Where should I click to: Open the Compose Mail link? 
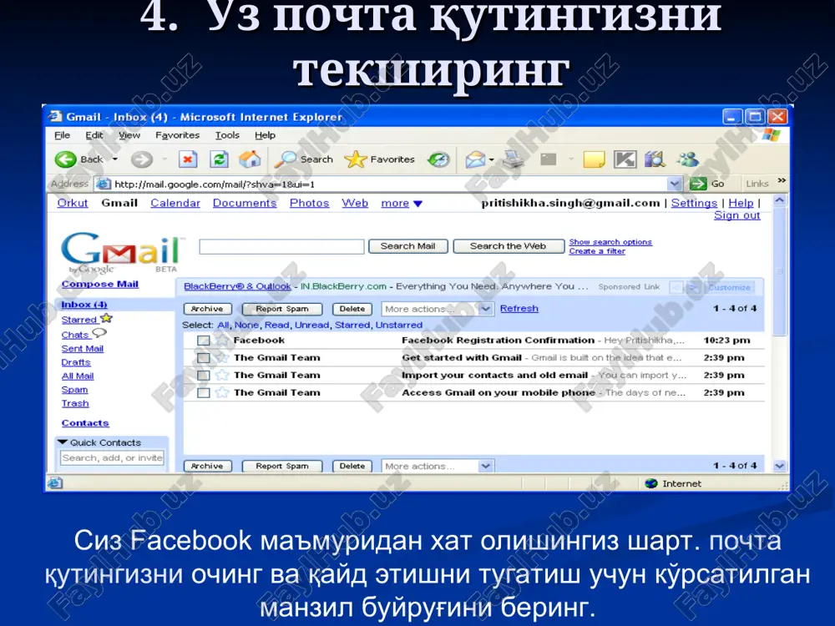pos(100,285)
